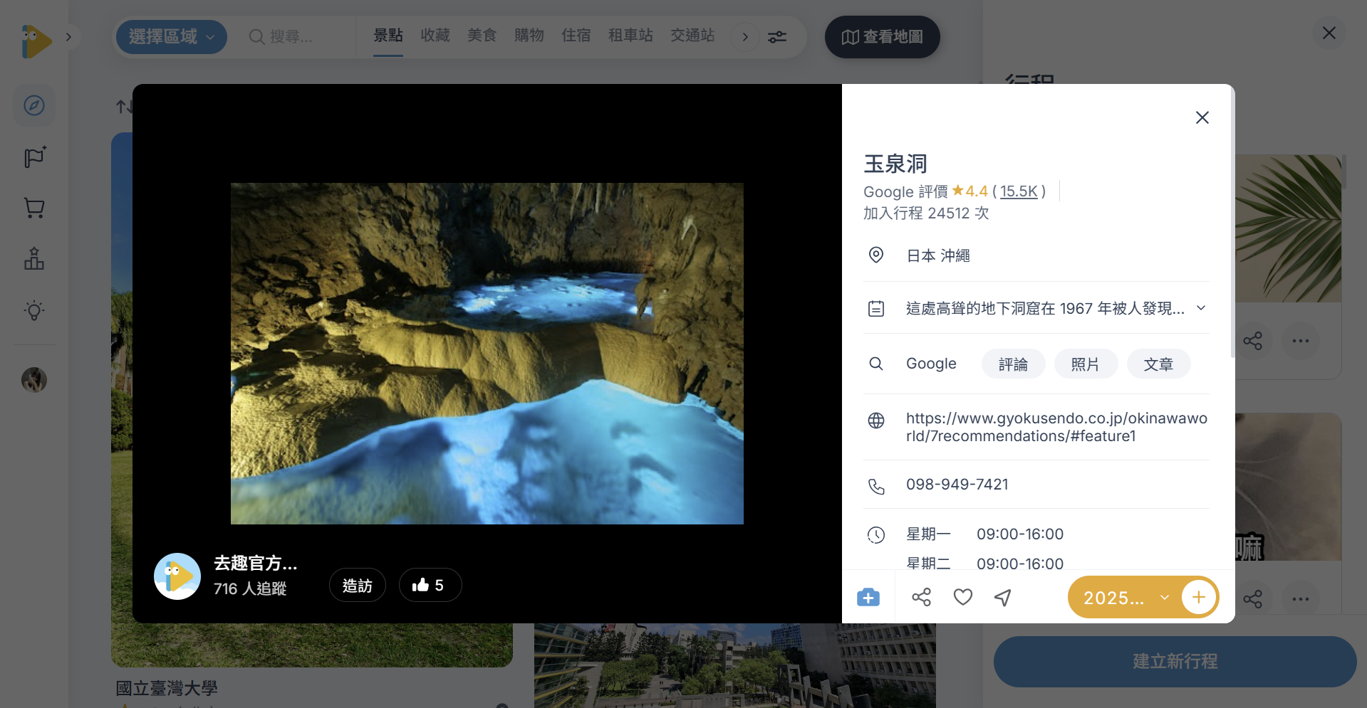Open the 15.5K Google reviews link
1367x708 pixels.
[x=1019, y=191]
